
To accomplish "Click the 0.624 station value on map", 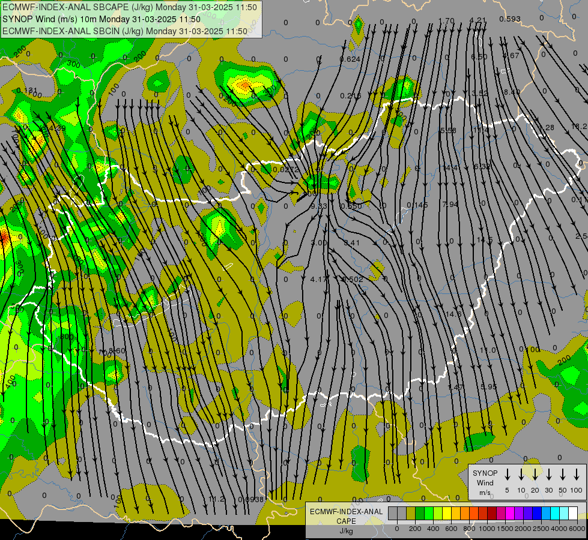I will (350, 59).
